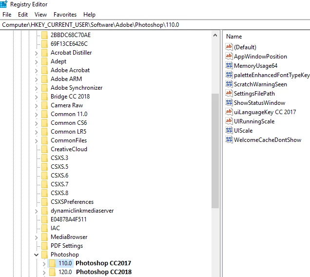The image size is (310, 277).
Task: Open the Help menu
Action: coord(89,15)
